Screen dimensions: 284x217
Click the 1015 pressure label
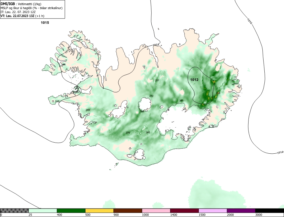pos(45,23)
